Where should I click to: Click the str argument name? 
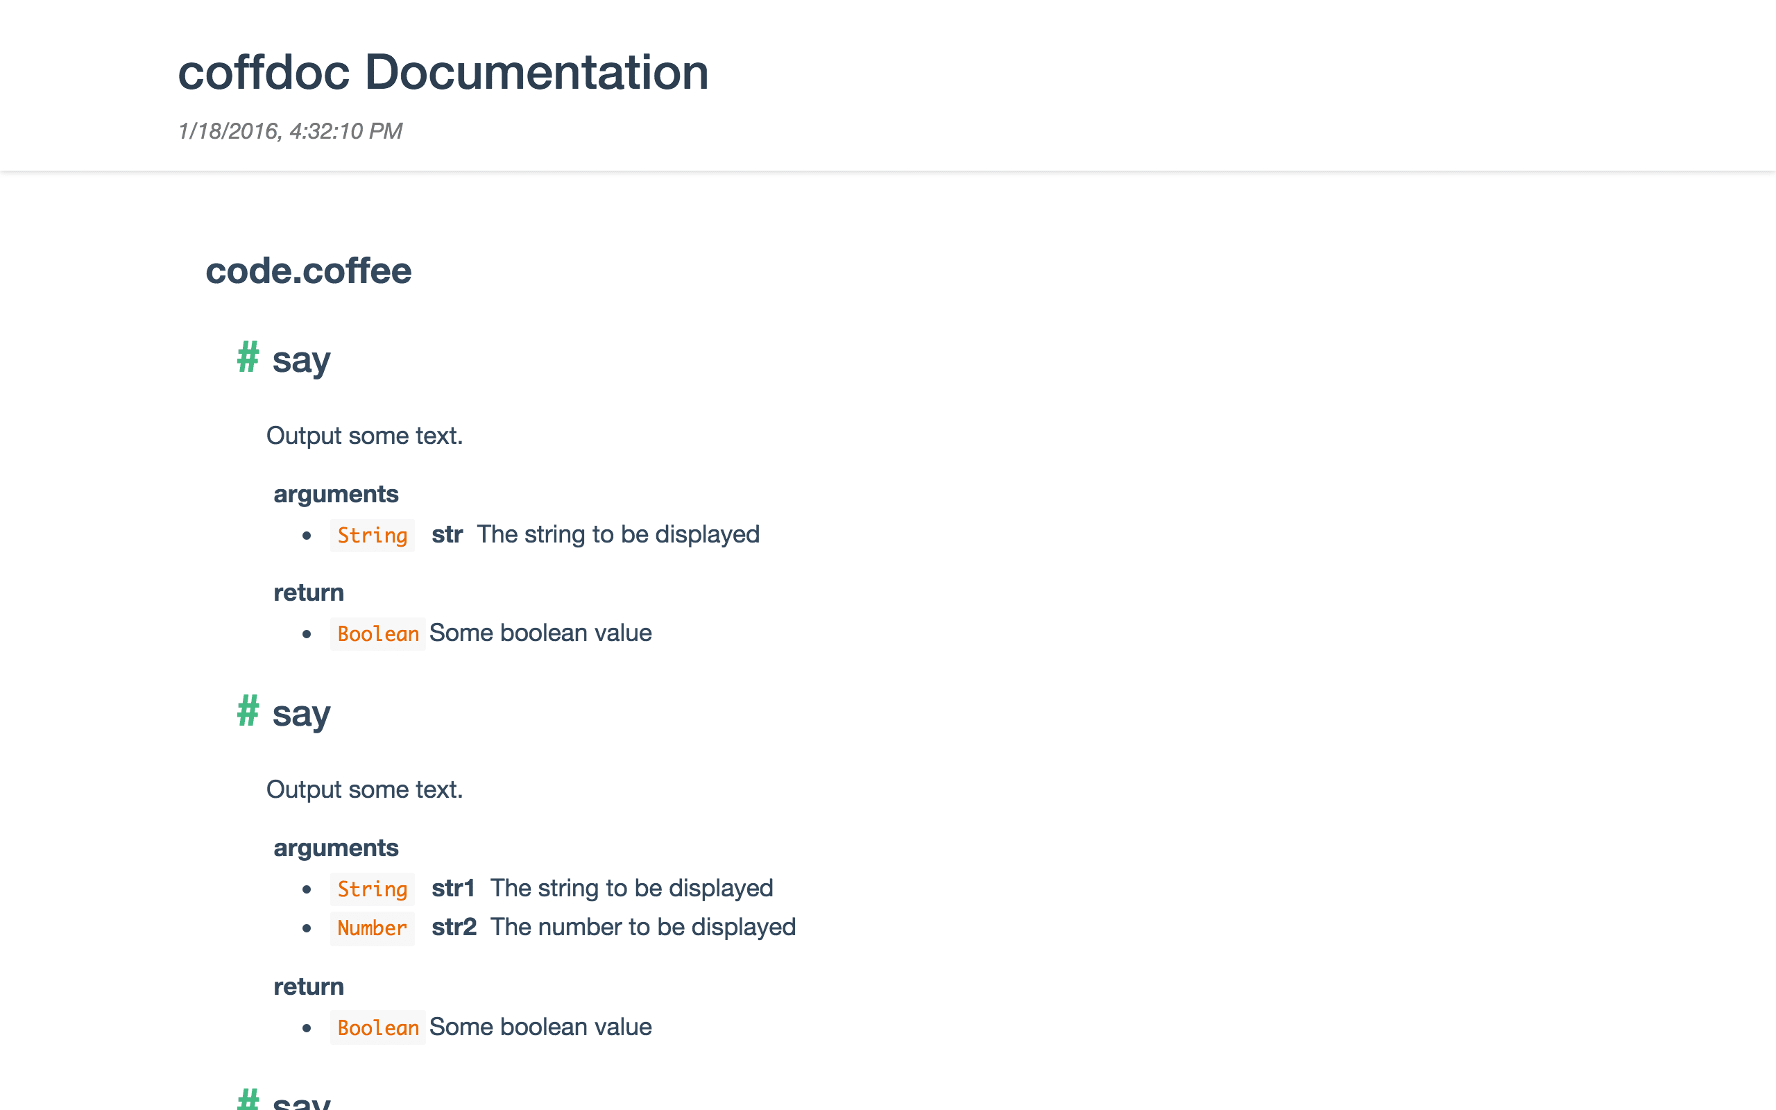click(447, 534)
